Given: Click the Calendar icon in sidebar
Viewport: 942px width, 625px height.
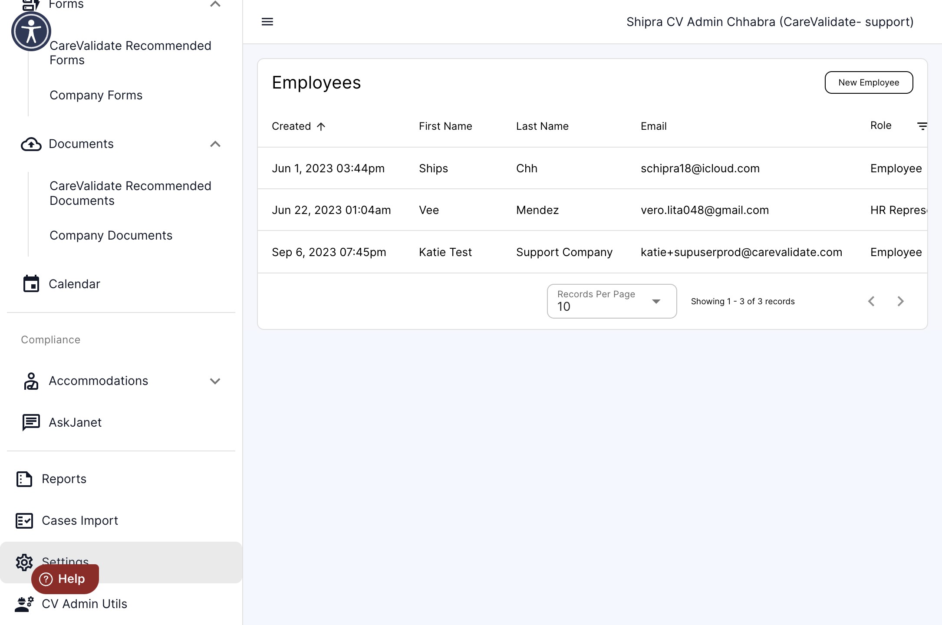Looking at the screenshot, I should (x=31, y=284).
